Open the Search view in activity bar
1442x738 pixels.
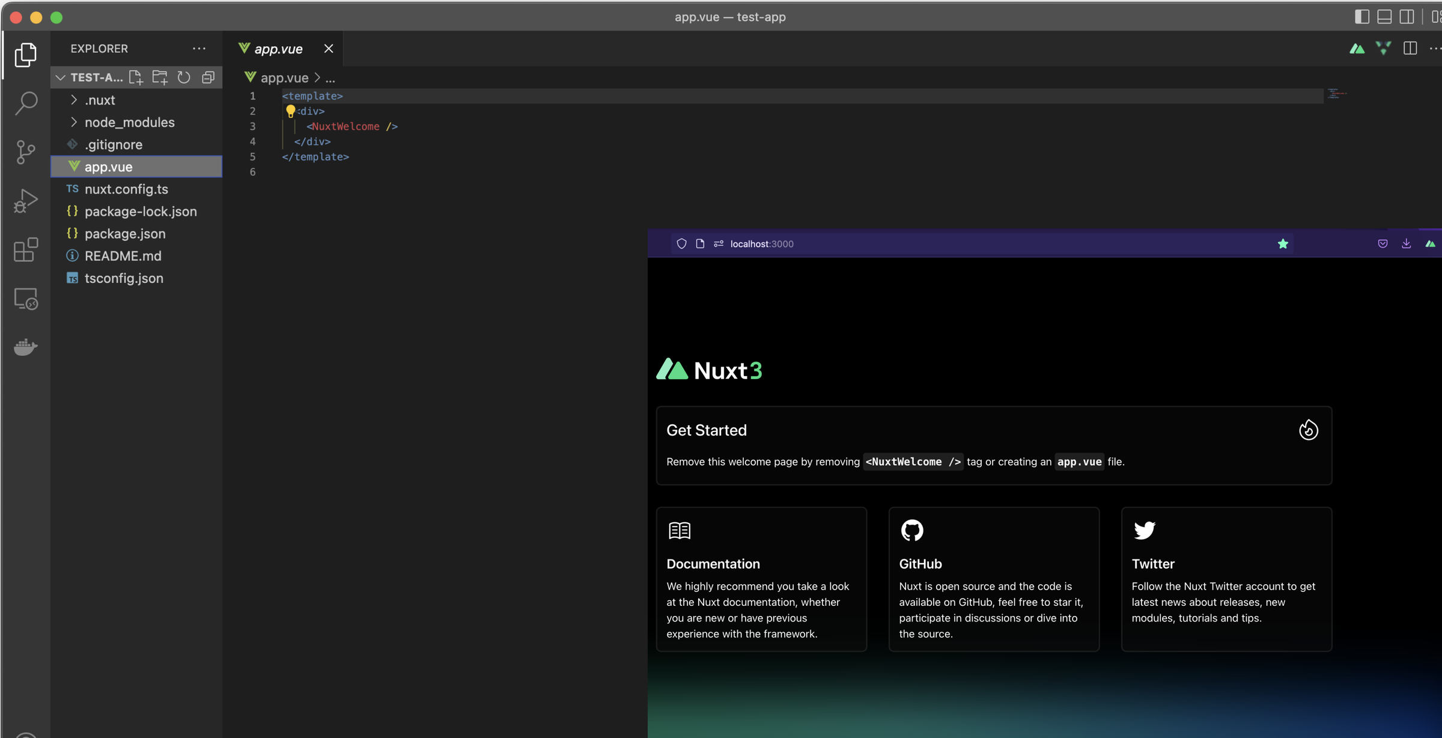[x=26, y=103]
